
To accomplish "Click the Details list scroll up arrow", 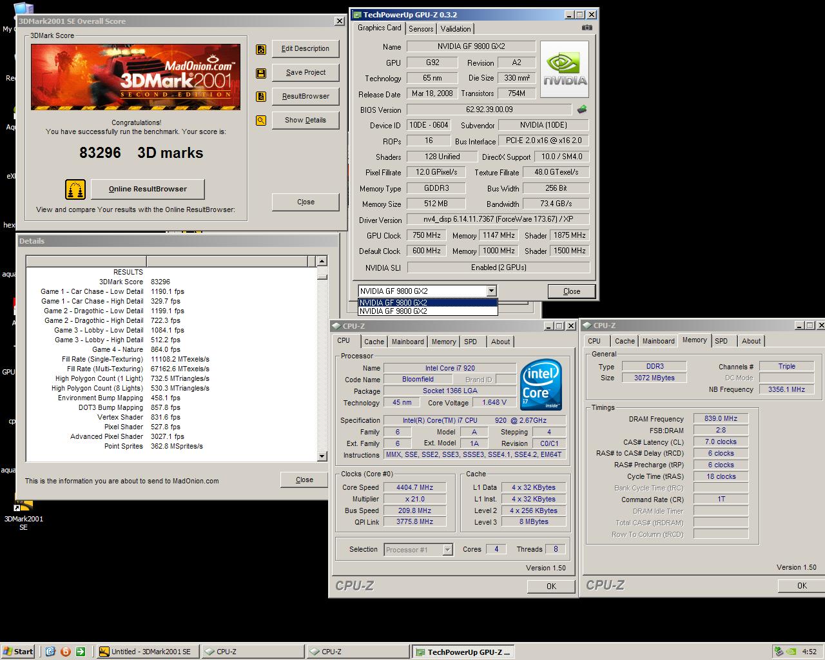I will (322, 261).
